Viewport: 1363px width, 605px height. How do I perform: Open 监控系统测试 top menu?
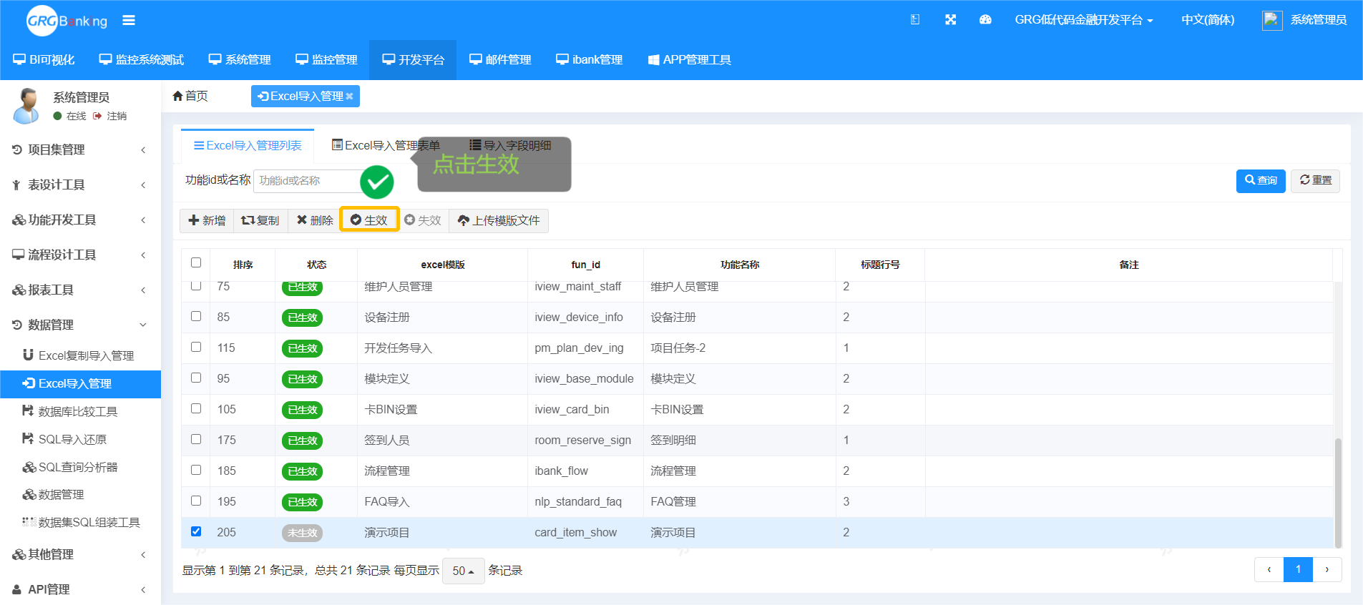pyautogui.click(x=142, y=60)
